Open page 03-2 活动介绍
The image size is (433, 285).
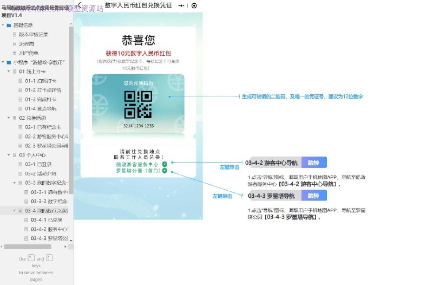click(41, 173)
